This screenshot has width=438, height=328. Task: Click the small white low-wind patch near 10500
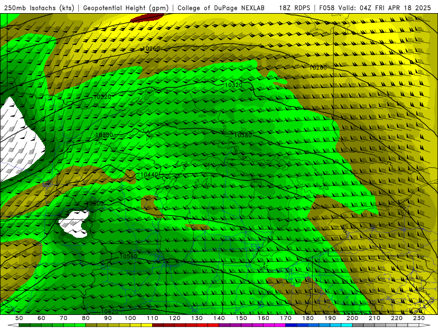[74, 224]
